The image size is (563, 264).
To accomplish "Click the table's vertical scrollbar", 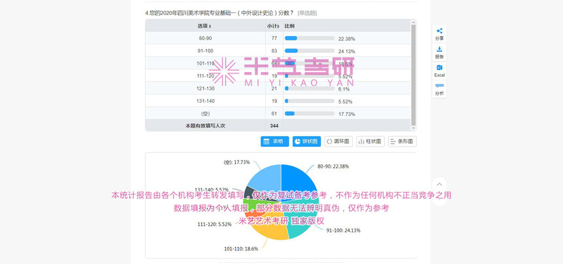I will coord(413,75).
